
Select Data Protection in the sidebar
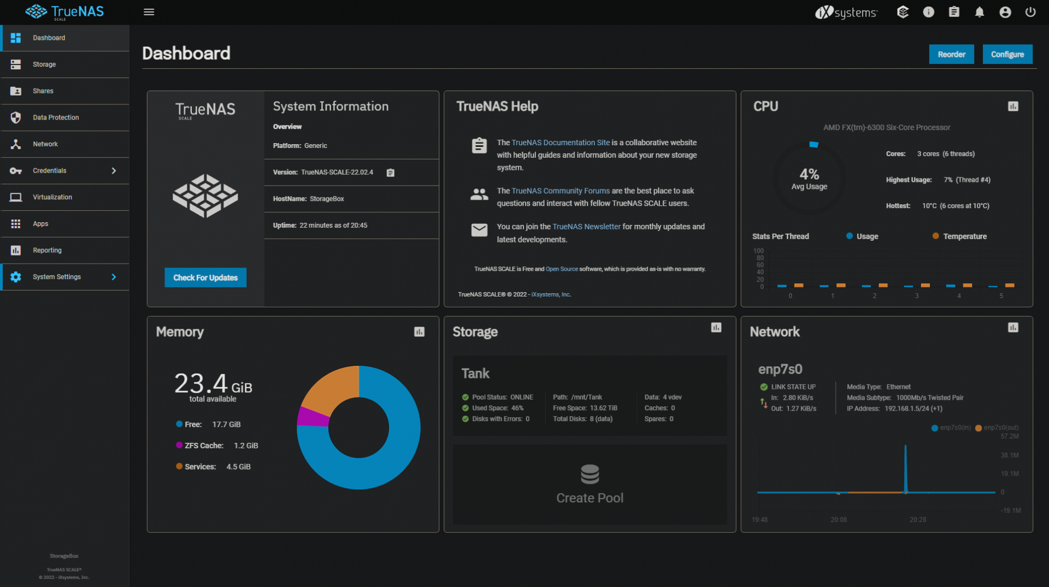coord(65,117)
